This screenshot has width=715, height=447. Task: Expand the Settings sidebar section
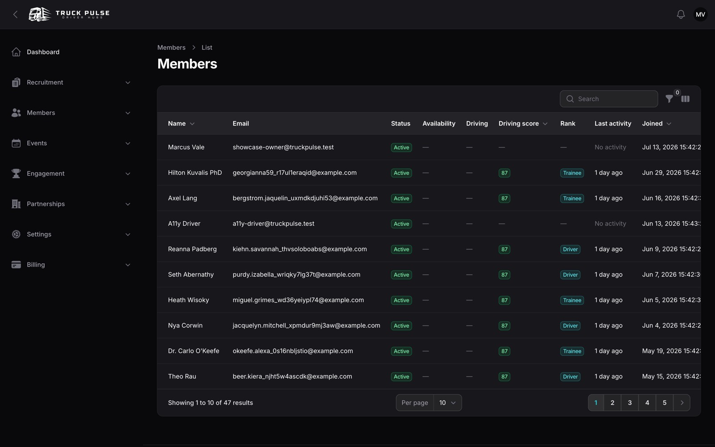(x=128, y=234)
